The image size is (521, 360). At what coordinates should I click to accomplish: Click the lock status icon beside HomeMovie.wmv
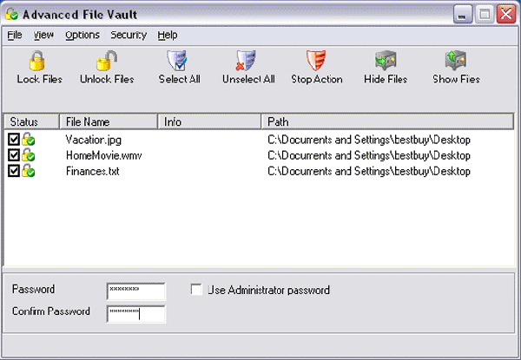click(29, 155)
